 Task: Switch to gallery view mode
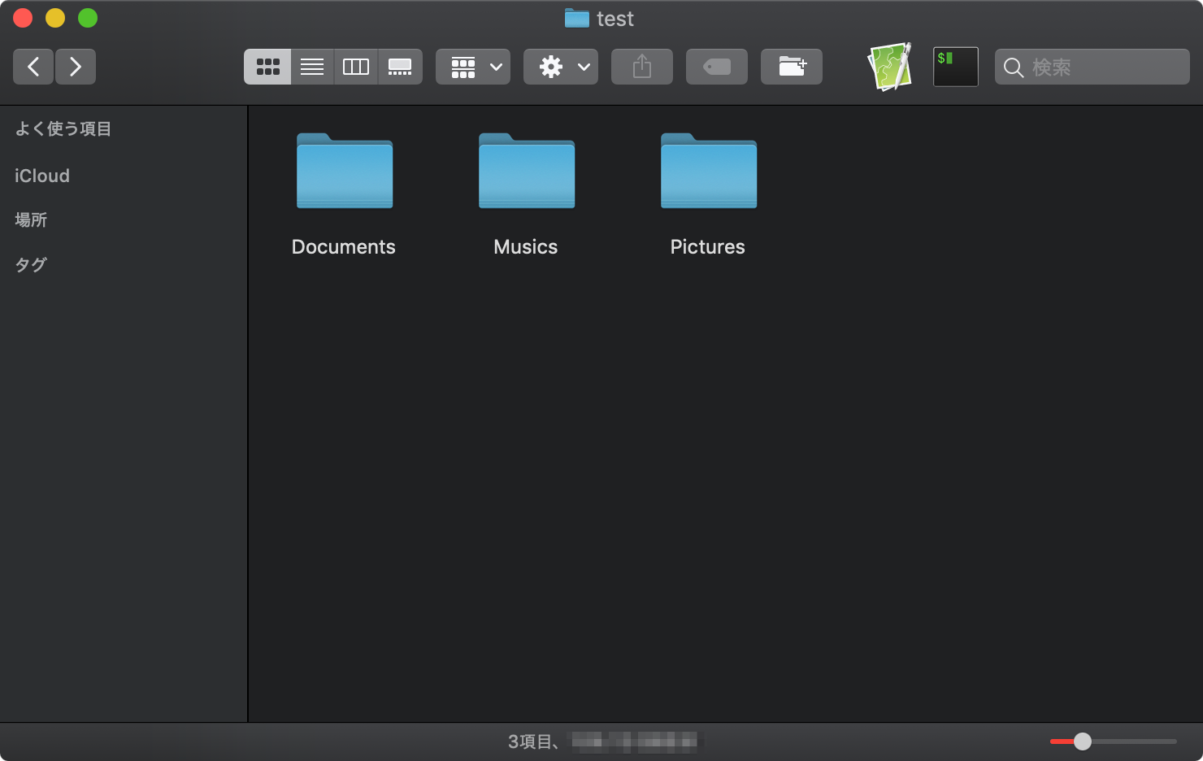pos(400,67)
